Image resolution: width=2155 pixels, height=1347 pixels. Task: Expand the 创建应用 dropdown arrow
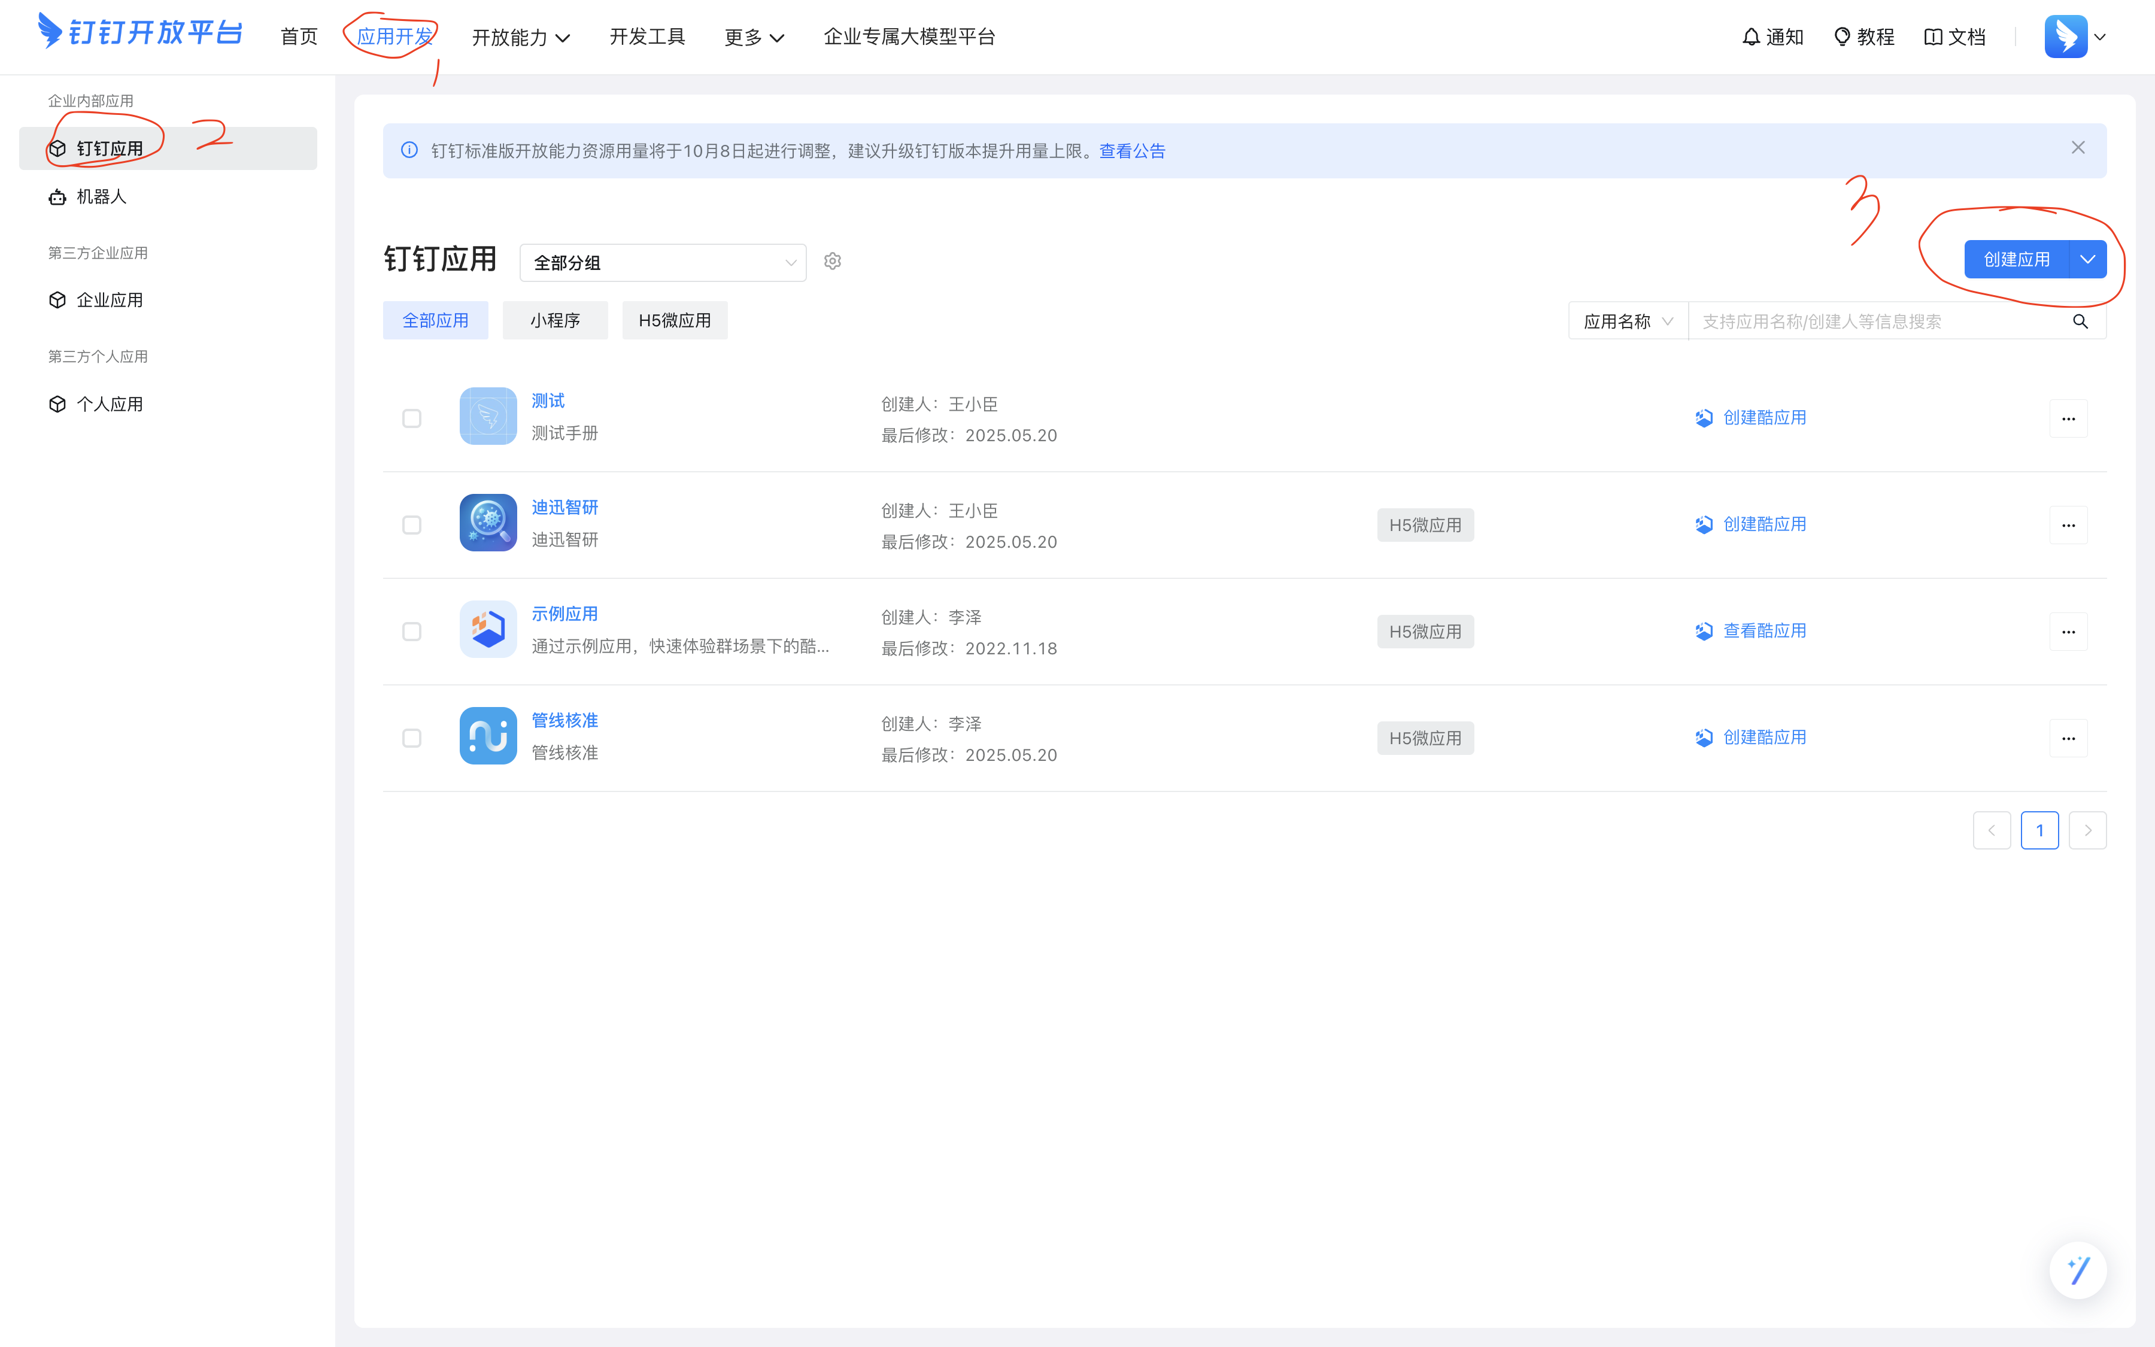(x=2088, y=259)
